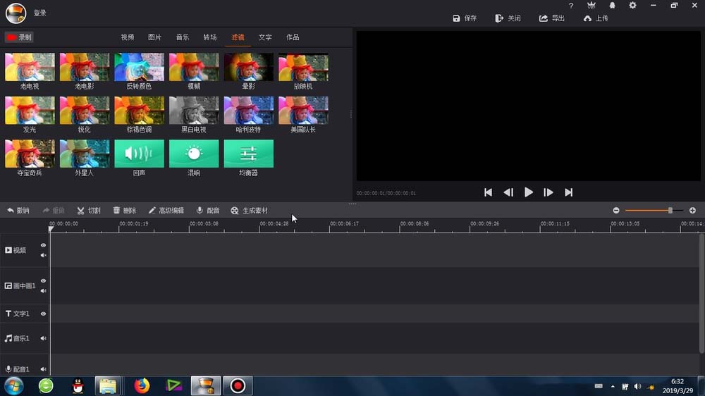Image resolution: width=705 pixels, height=396 pixels.
Task: Click the 录制 record button
Action: (19, 37)
